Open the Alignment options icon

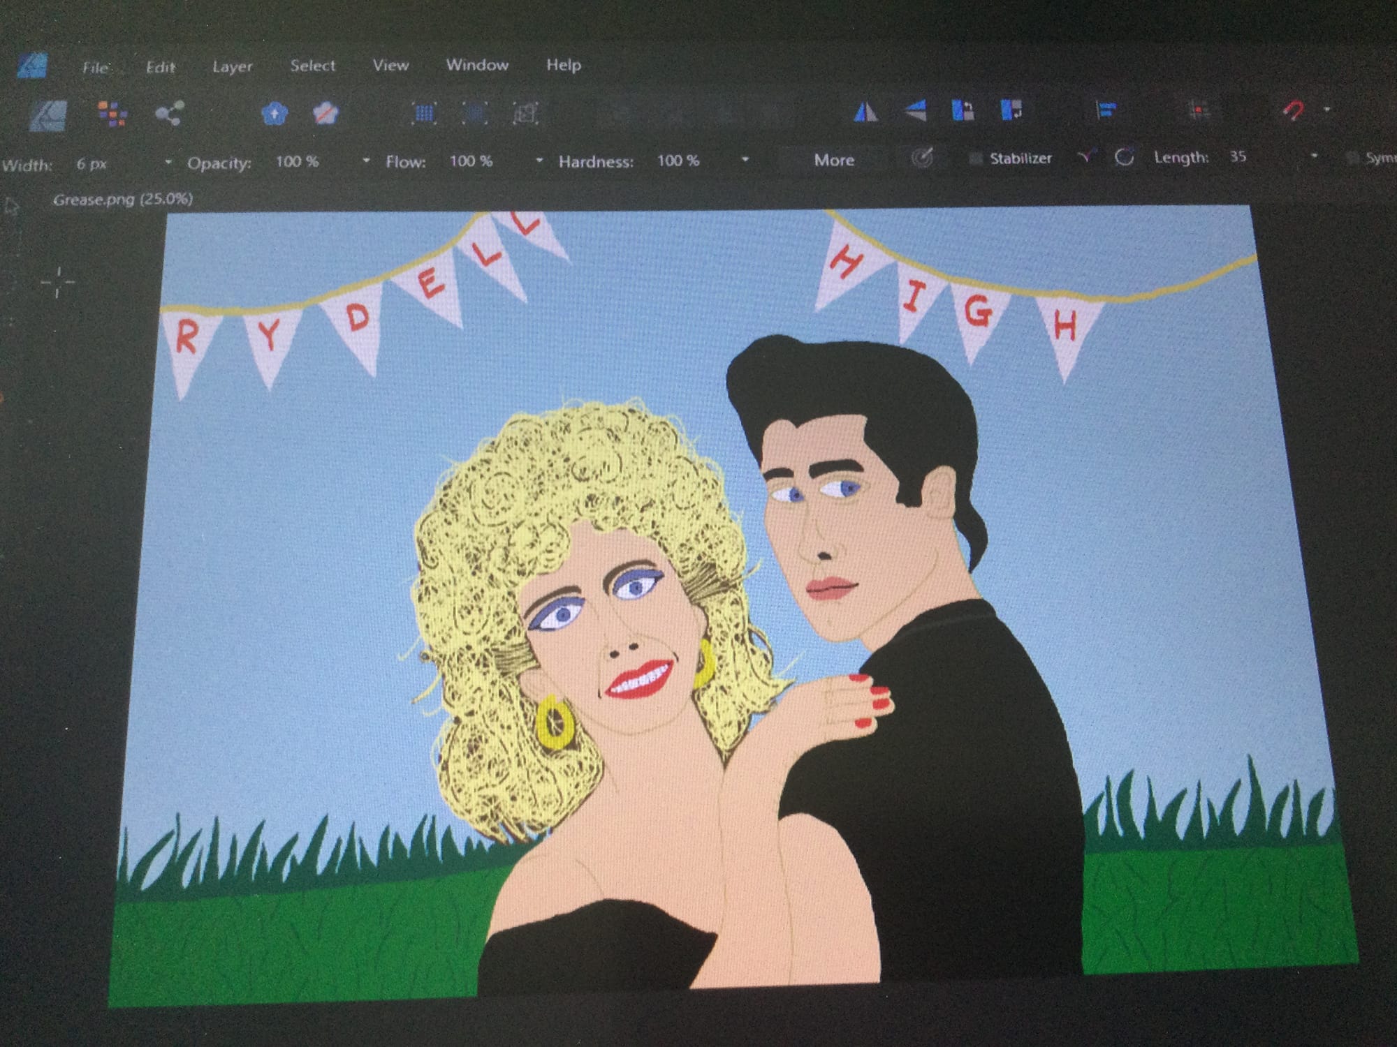(x=1106, y=110)
